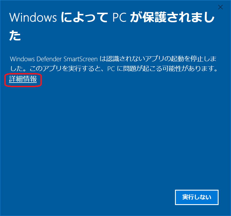Show more info via the underlined 詳細情報
The width and height of the screenshot is (231, 216).
[x=23, y=79]
